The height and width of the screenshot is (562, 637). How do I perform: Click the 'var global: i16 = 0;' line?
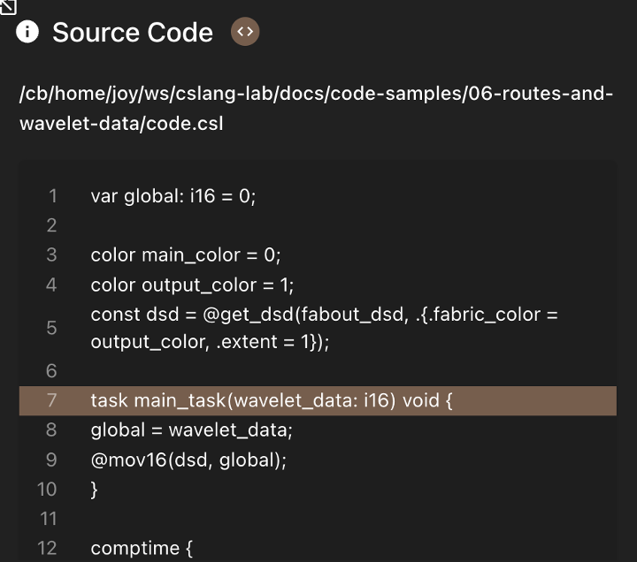coord(173,196)
